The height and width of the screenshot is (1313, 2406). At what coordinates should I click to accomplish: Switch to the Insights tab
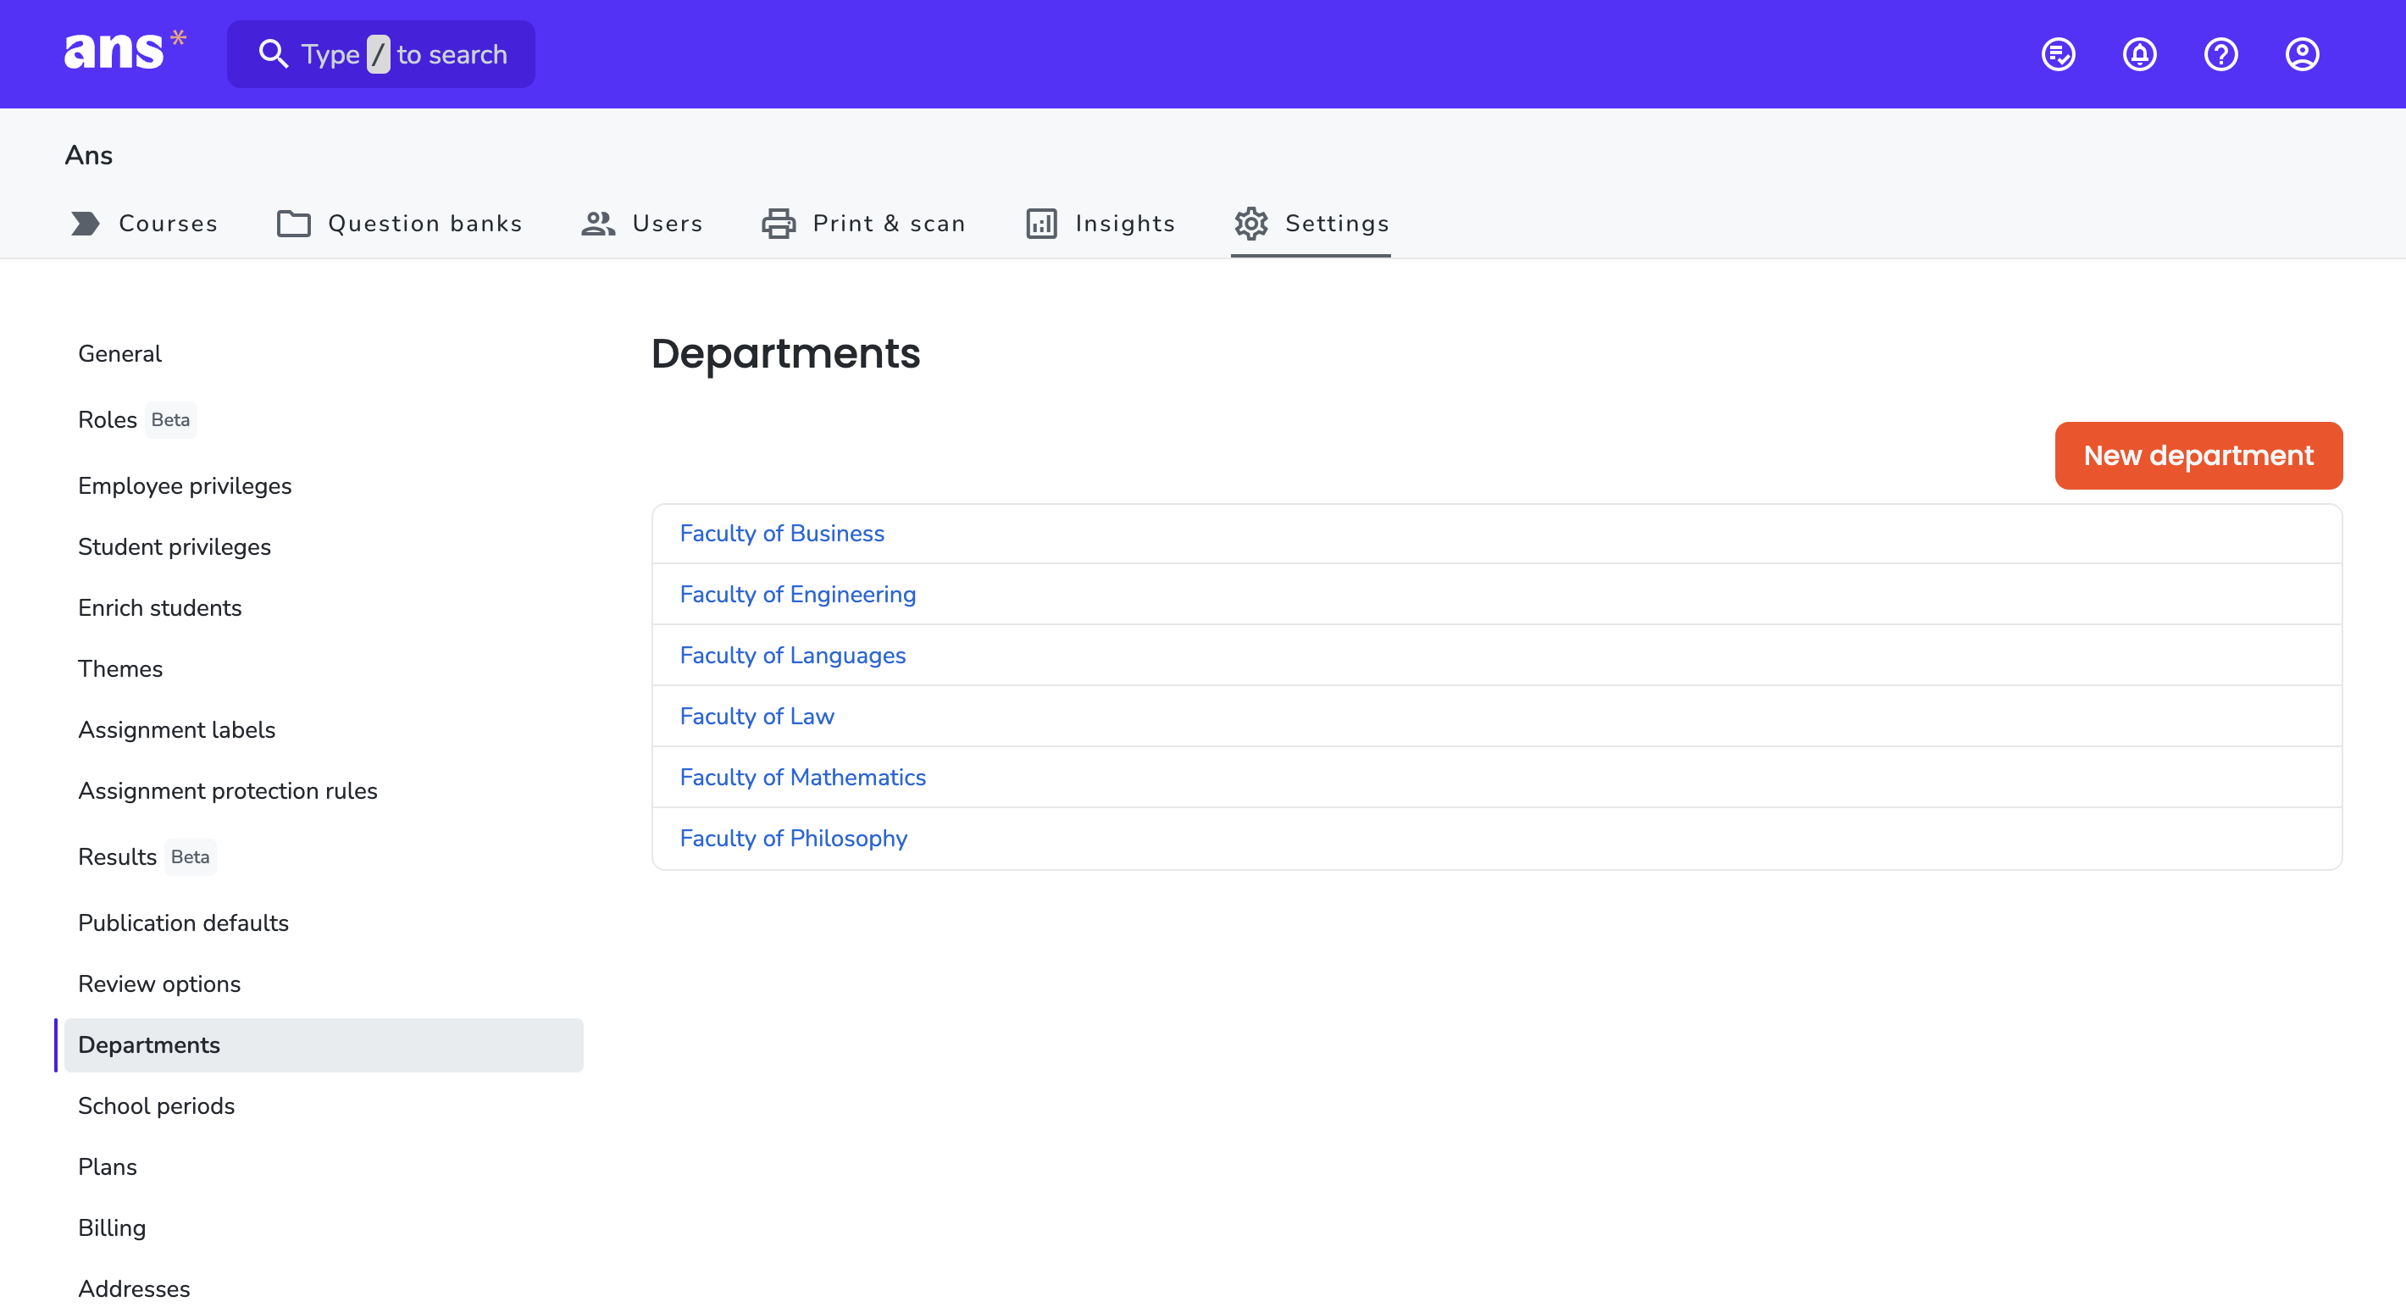pyautogui.click(x=1100, y=223)
